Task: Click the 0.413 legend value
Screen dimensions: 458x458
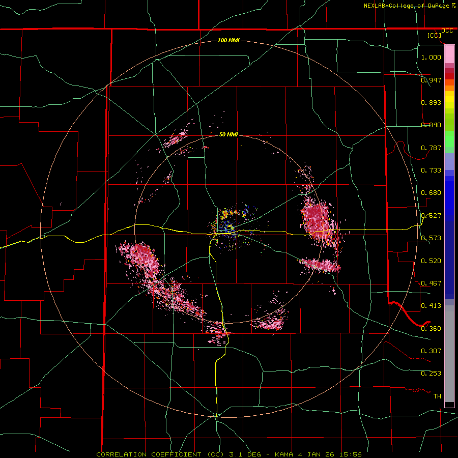Action: tap(431, 305)
